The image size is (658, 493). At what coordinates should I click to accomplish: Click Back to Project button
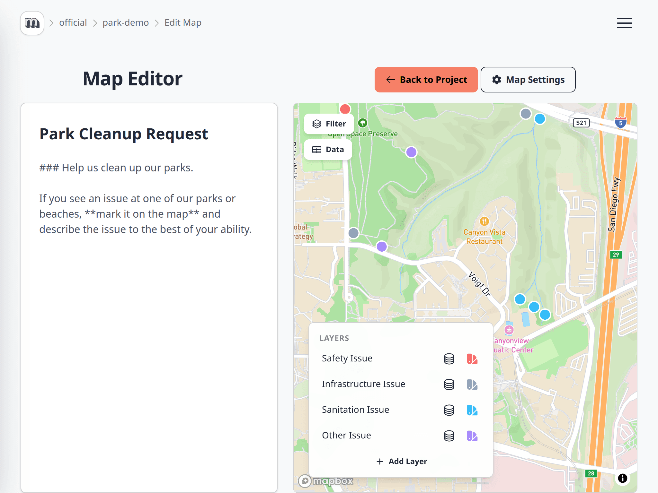click(x=426, y=80)
